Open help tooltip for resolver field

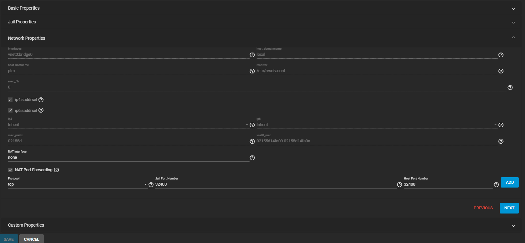pos(501,71)
